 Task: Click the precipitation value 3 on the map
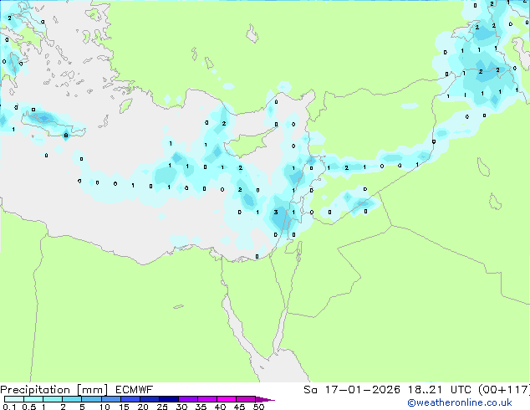(276, 212)
